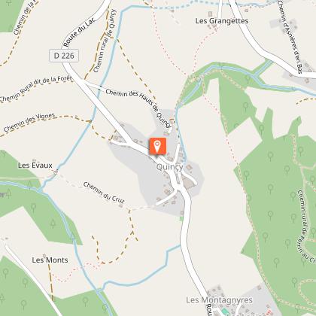Viewport: 316px width, 316px height.
Task: Select Chemin rural de Perrin label
Action: click(x=306, y=226)
